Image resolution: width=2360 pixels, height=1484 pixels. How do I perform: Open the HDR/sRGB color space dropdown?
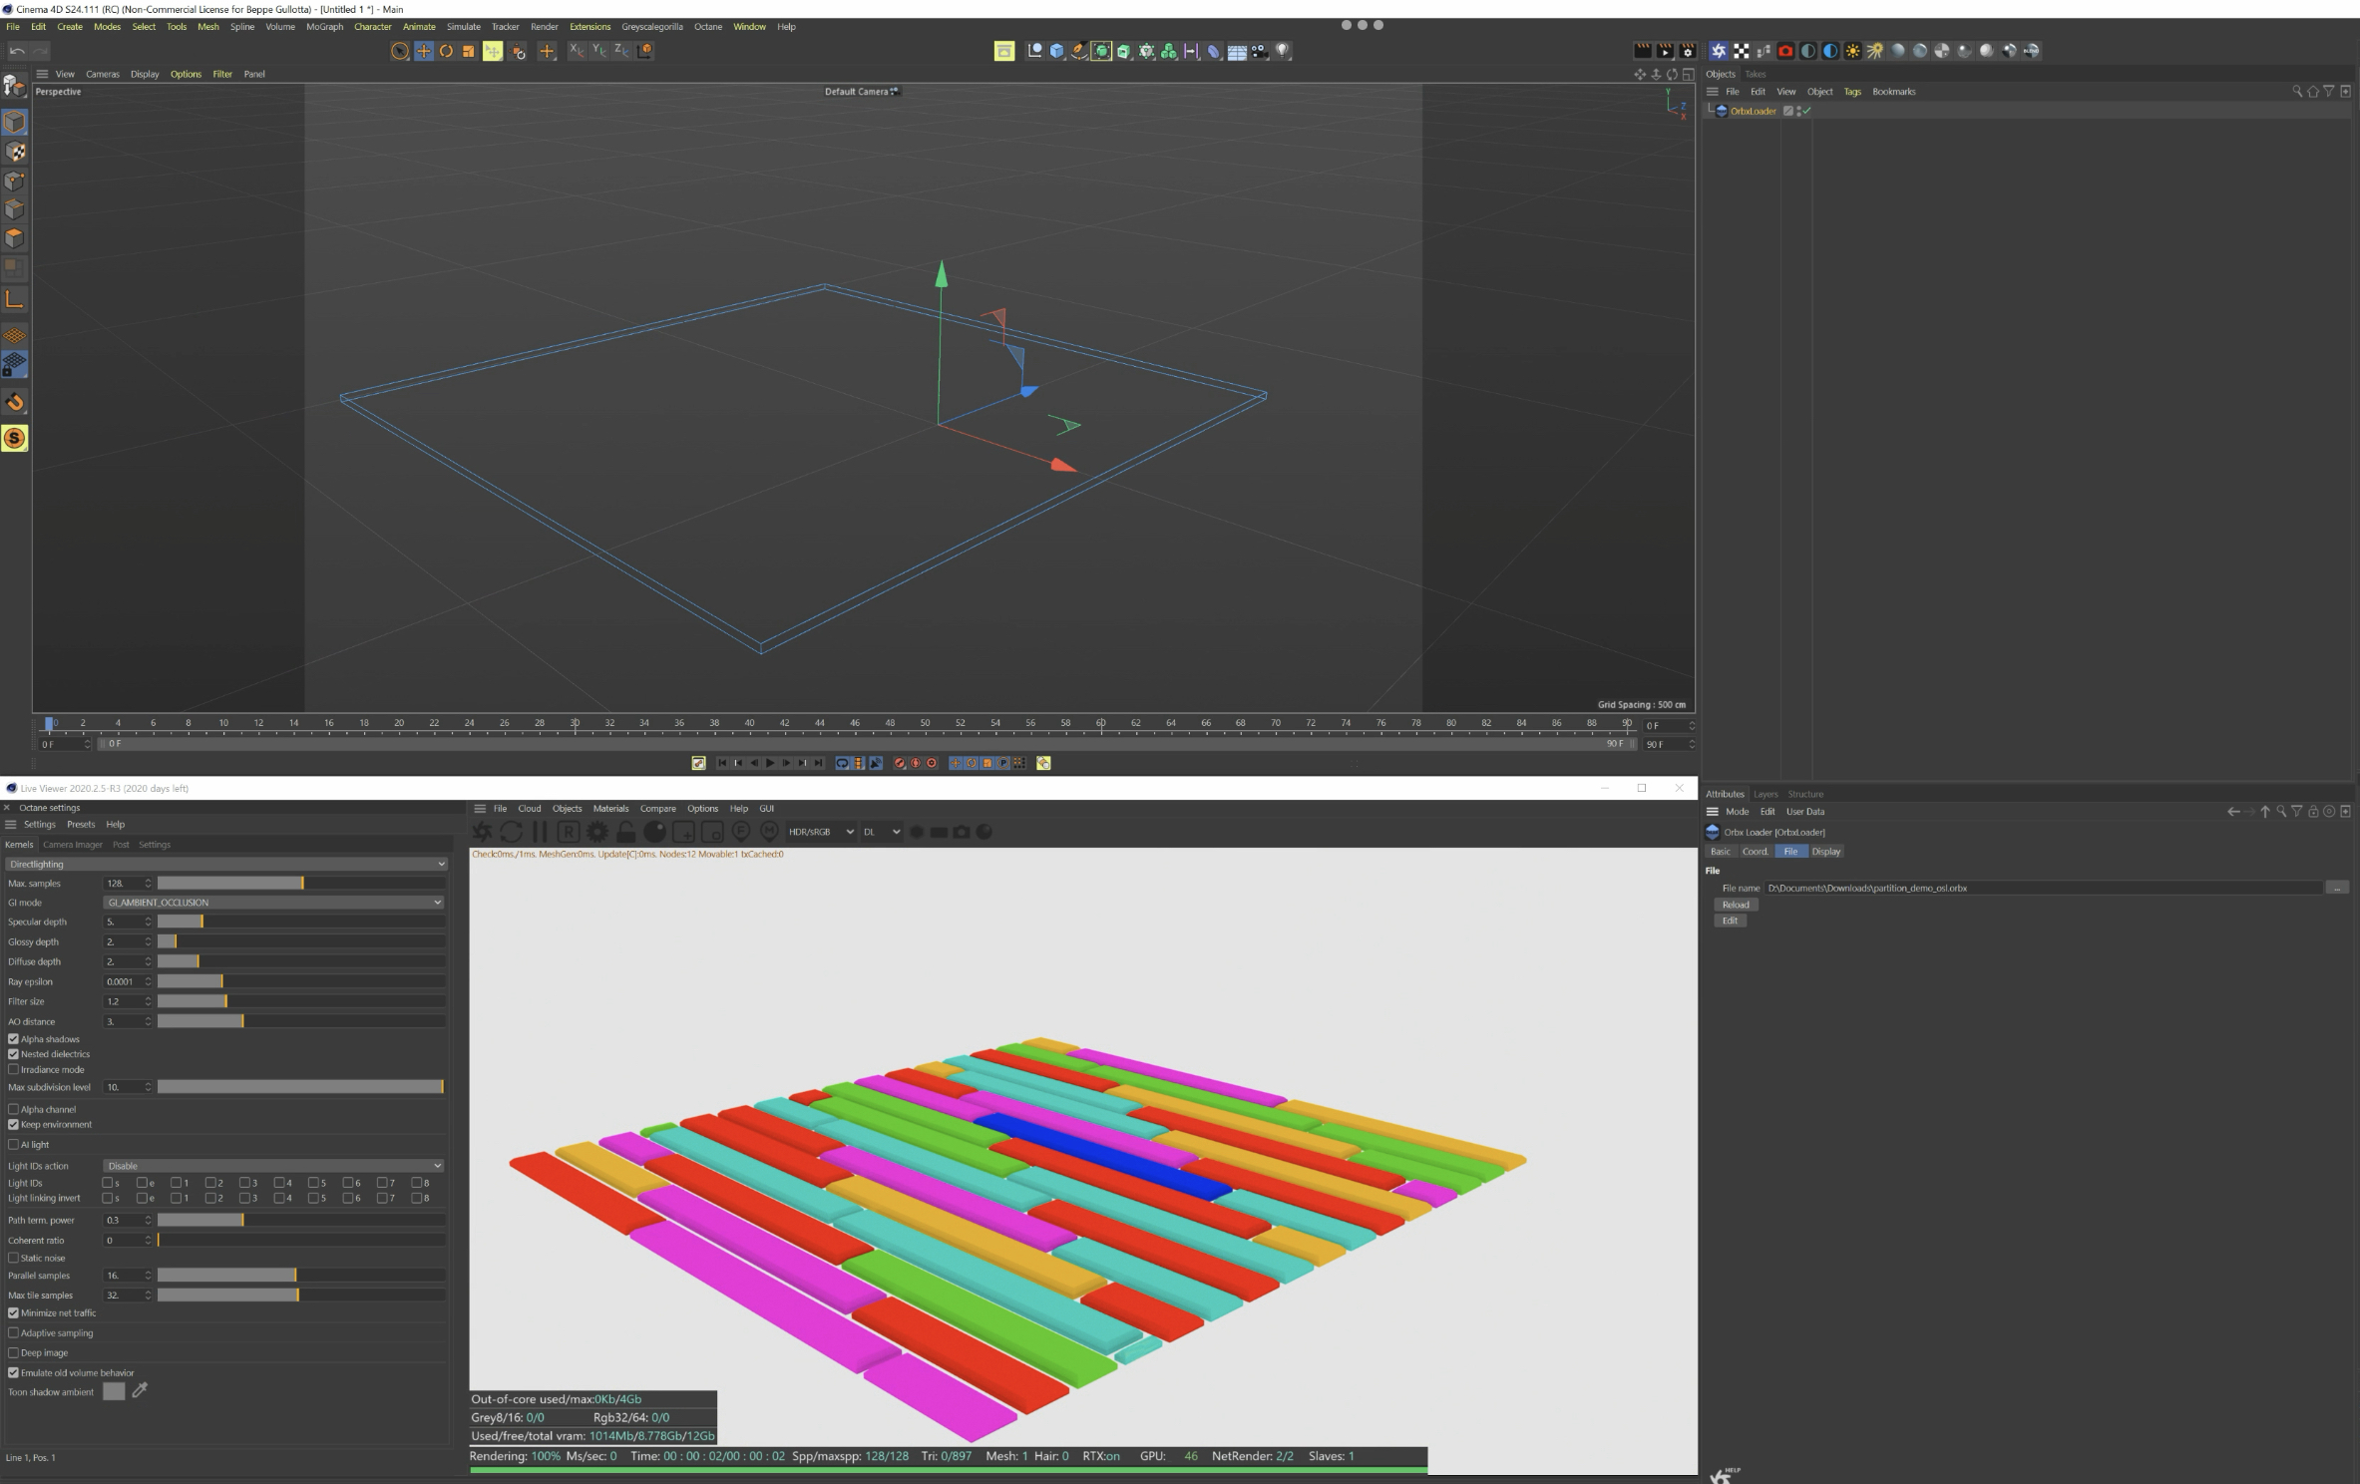point(821,832)
